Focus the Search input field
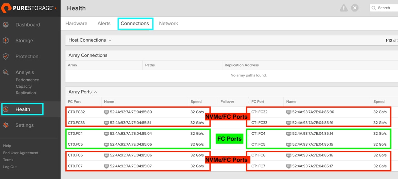The width and height of the screenshot is (398, 179). pyautogui.click(x=384, y=8)
